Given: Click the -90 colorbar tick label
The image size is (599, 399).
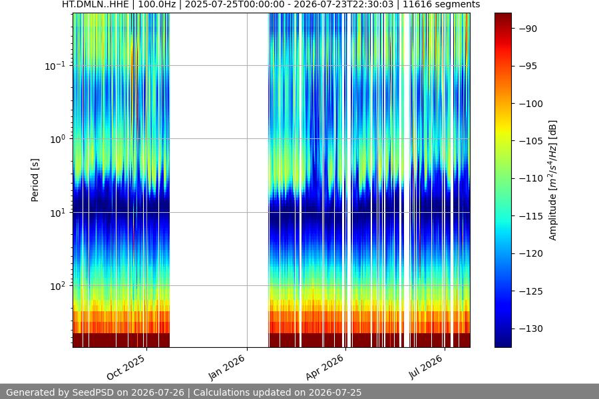Looking at the screenshot, I should (x=528, y=29).
